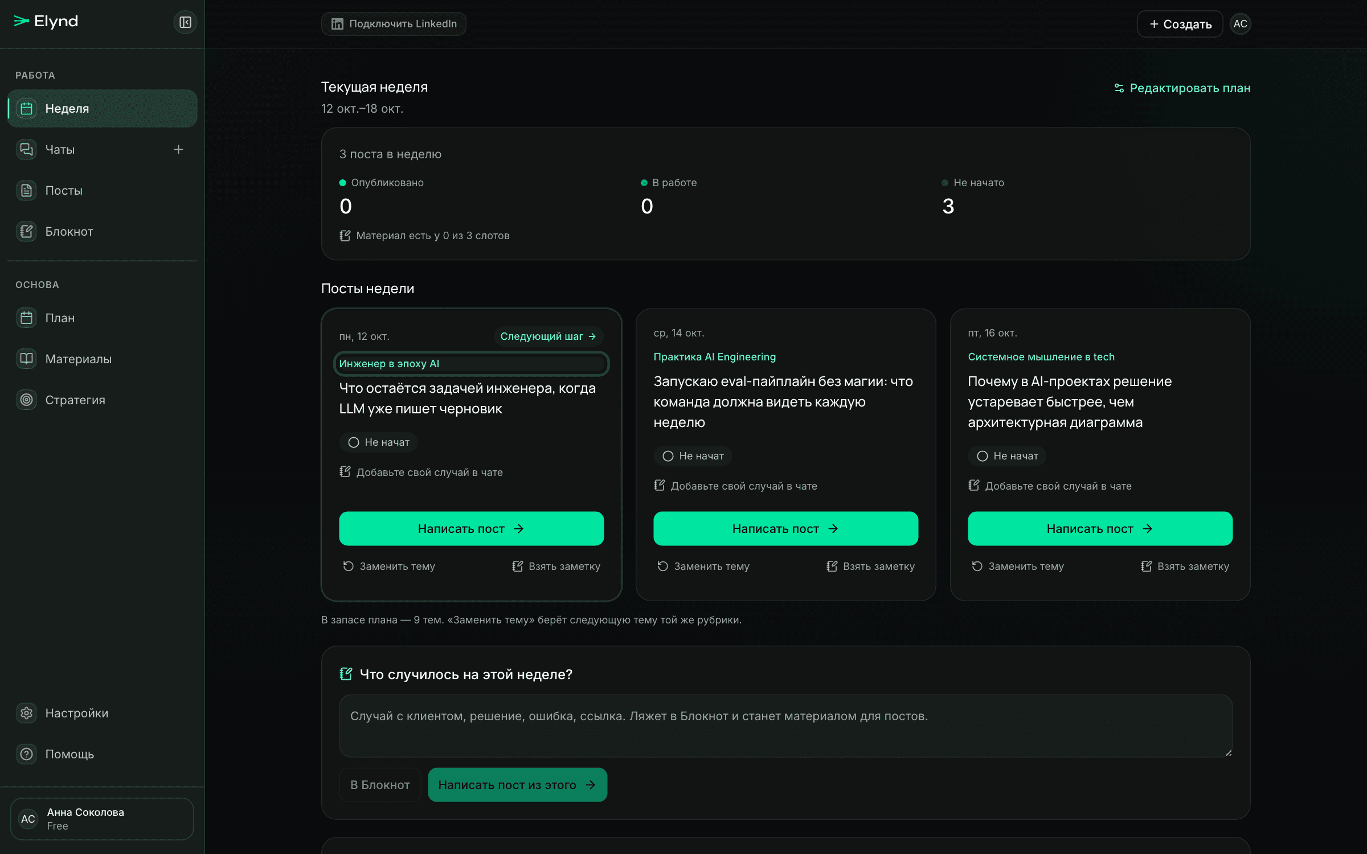The width and height of the screenshot is (1367, 854).
Task: Open the Посты document icon
Action: click(x=27, y=190)
